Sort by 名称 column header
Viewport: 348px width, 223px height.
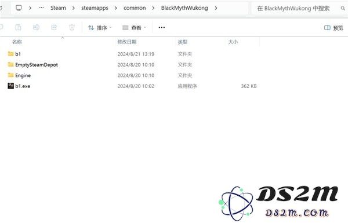point(17,42)
